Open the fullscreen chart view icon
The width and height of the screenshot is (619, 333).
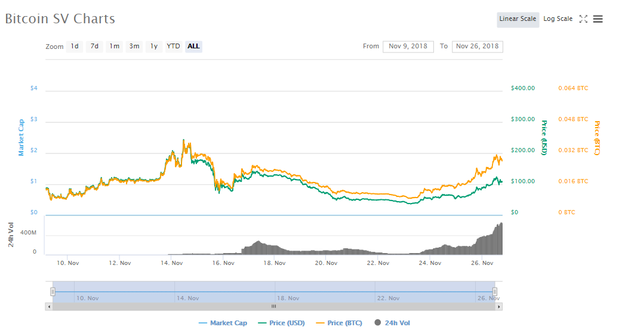click(583, 19)
